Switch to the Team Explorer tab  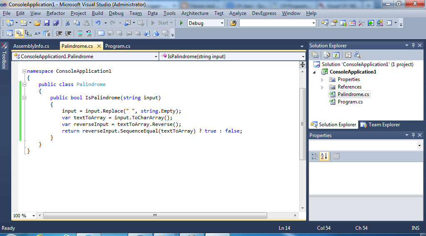[x=380, y=125]
